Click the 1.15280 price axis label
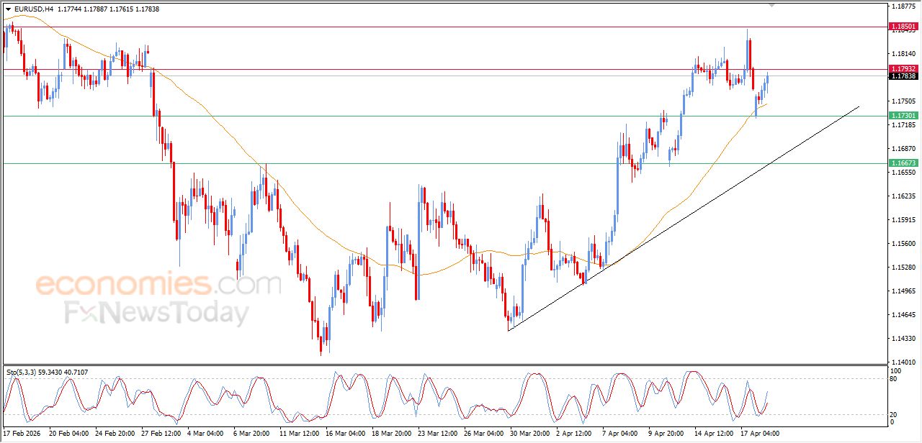The height and width of the screenshot is (443, 922). (905, 268)
